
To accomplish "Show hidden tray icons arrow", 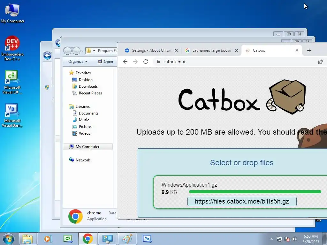I will click(x=271, y=239).
